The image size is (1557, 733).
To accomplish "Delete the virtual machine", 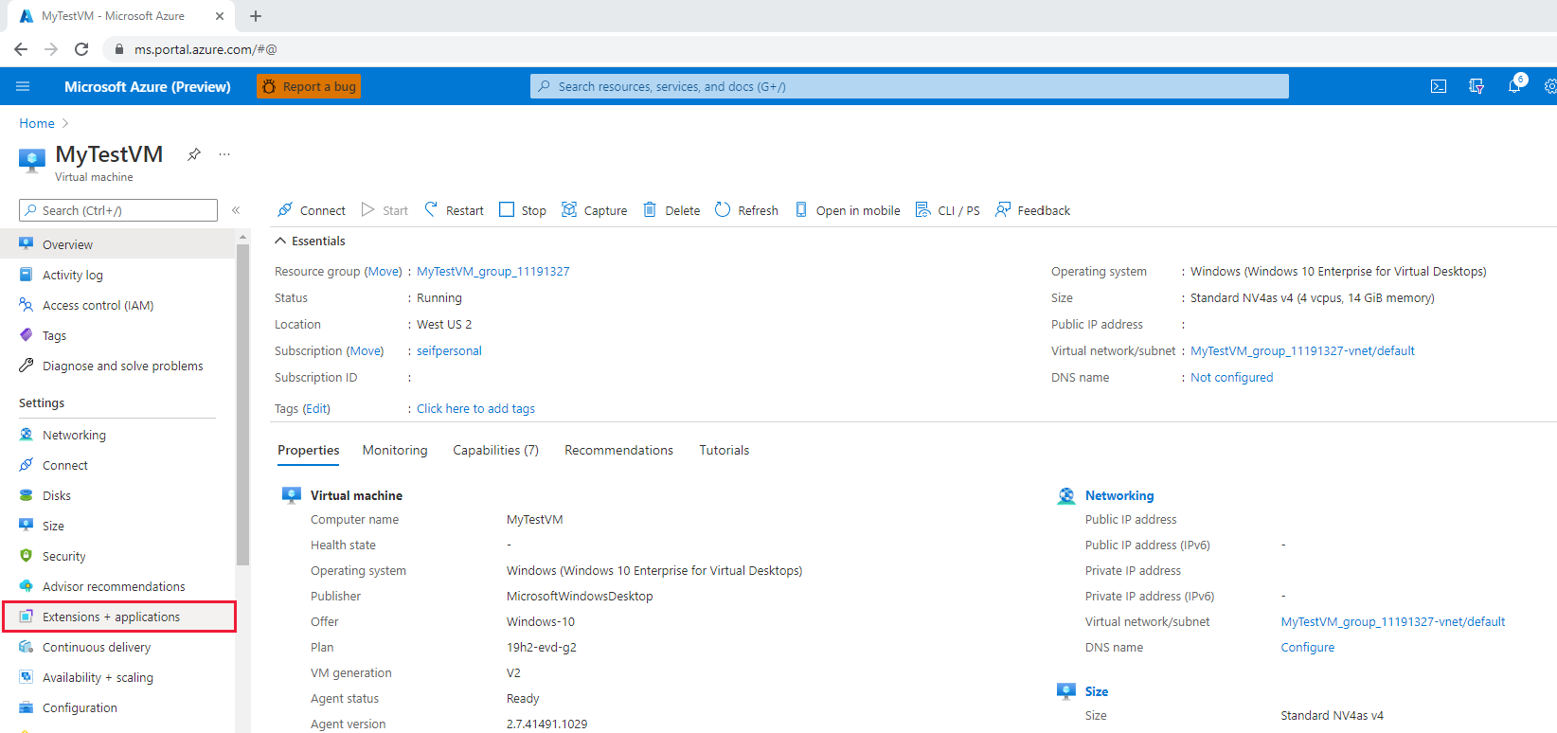I will (671, 210).
